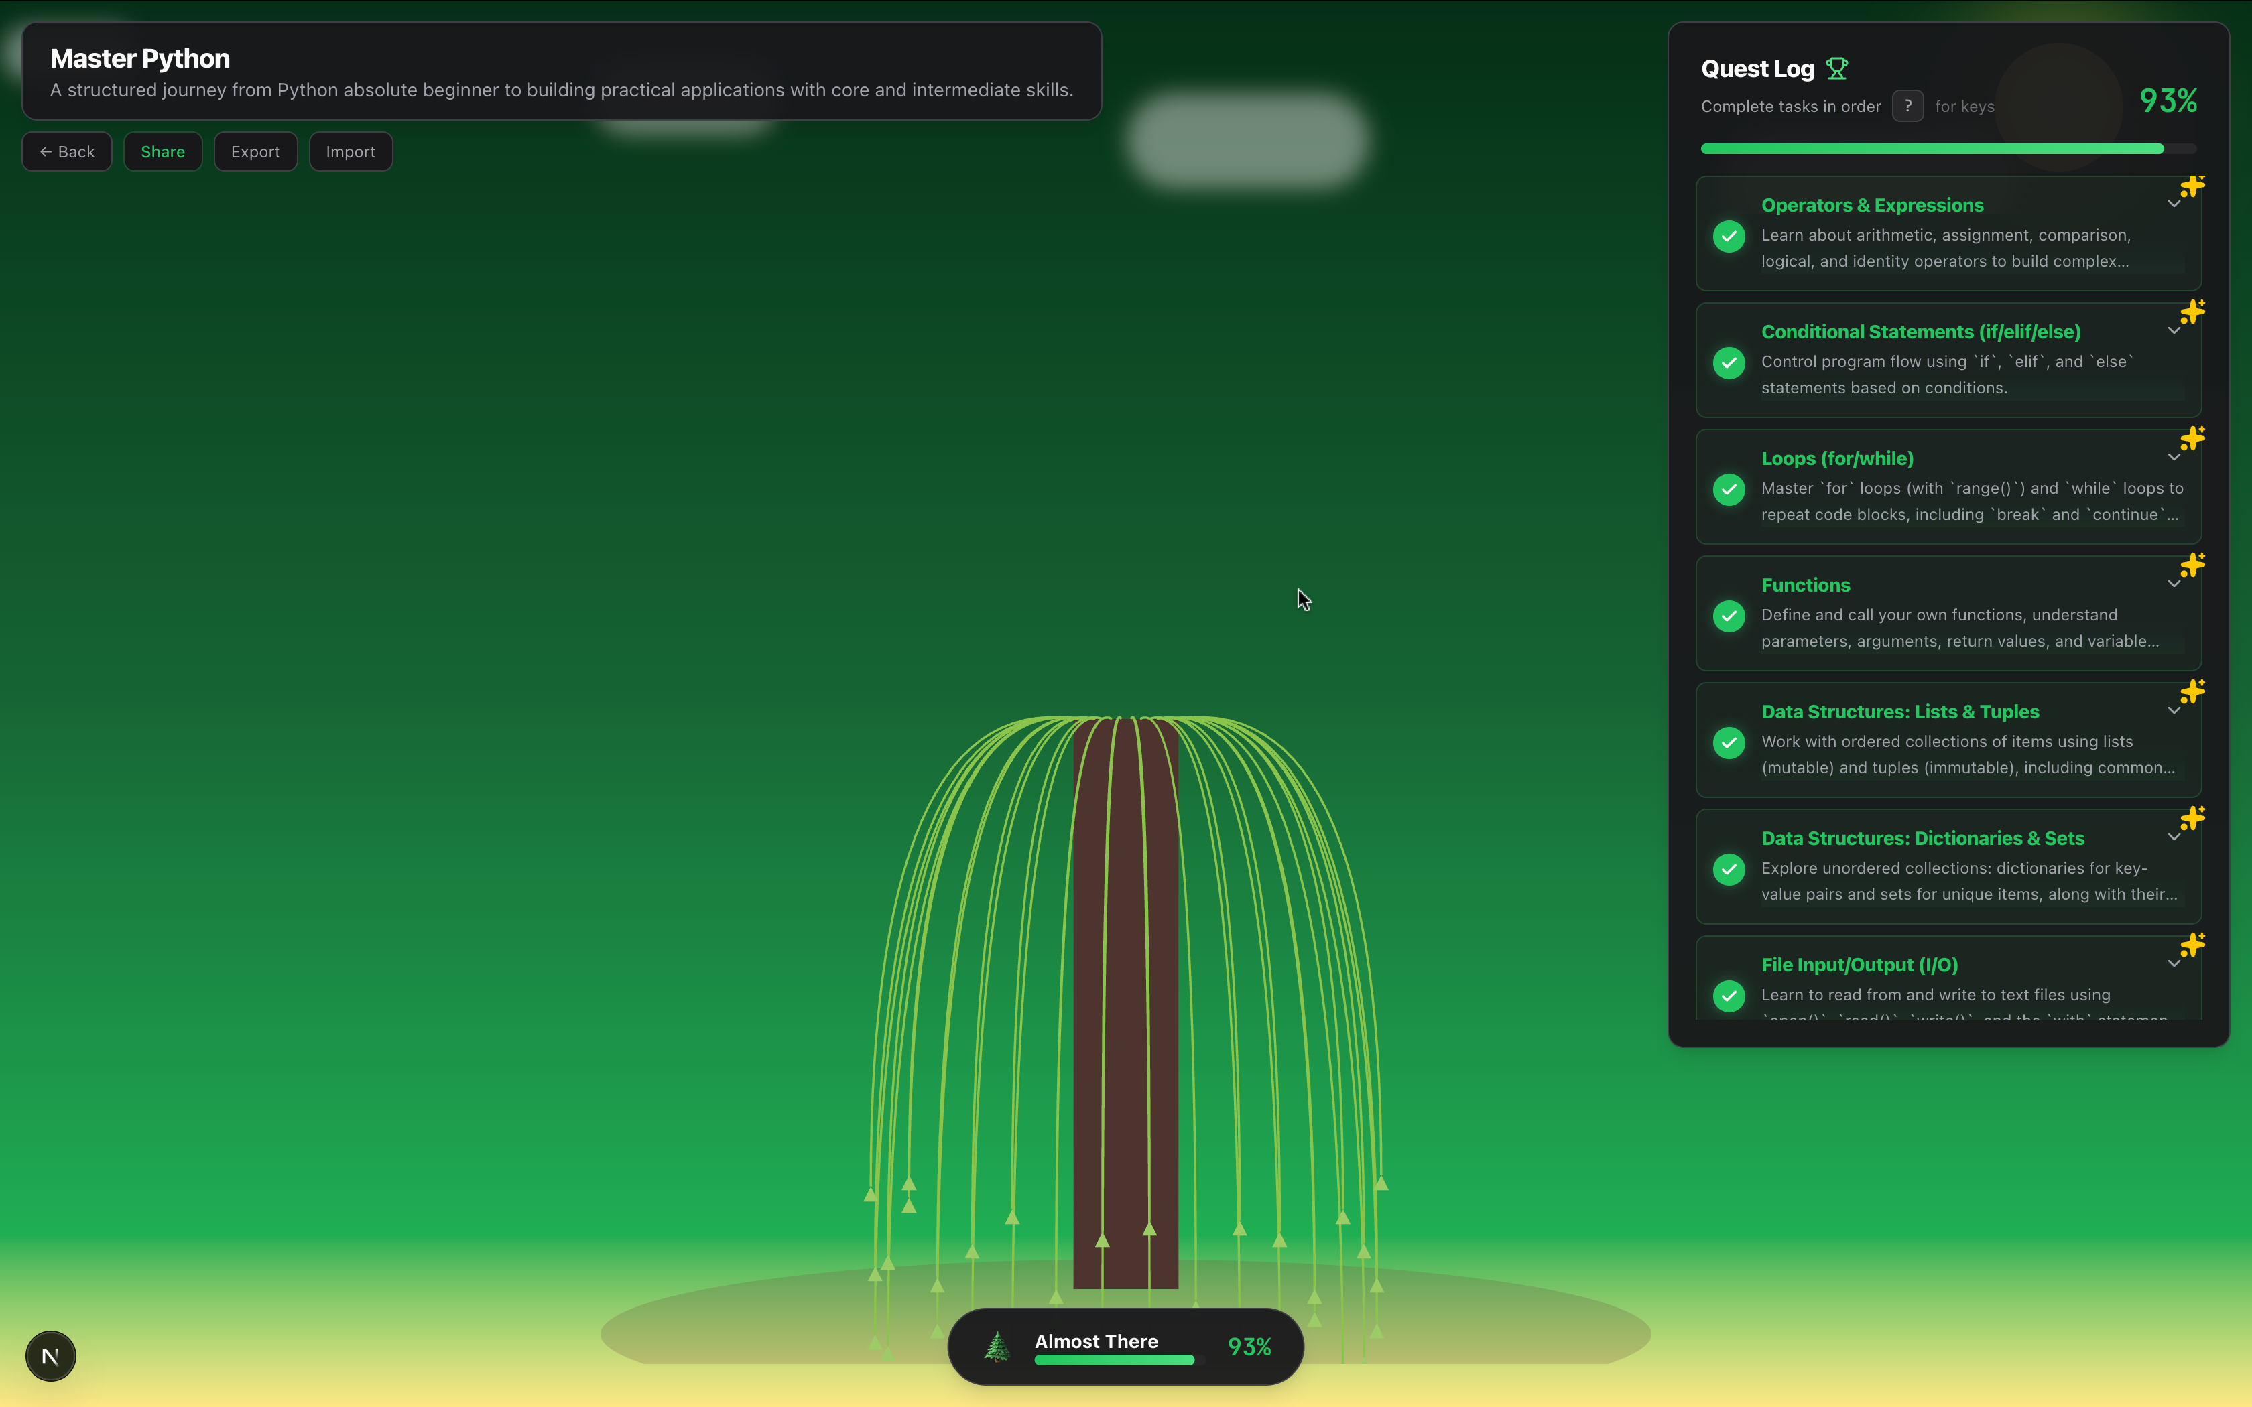The width and height of the screenshot is (2252, 1407).
Task: Go Back using the Back button
Action: pyautogui.click(x=67, y=151)
